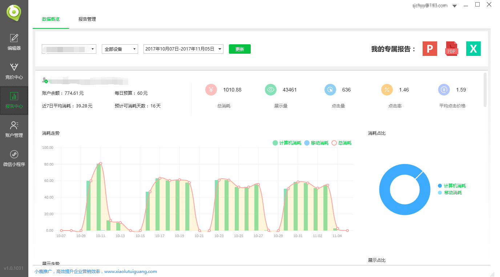Screen dimensions: 500x277
Task: Click the green 更新 button
Action: click(x=239, y=49)
